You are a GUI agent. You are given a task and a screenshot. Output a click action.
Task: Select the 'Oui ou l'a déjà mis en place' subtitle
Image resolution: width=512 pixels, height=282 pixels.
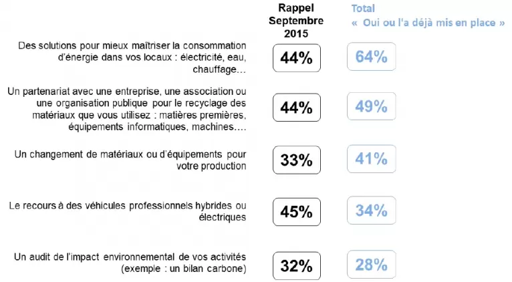pyautogui.click(x=428, y=23)
